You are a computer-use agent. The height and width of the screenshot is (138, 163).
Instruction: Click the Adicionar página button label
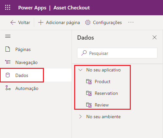click(63, 22)
